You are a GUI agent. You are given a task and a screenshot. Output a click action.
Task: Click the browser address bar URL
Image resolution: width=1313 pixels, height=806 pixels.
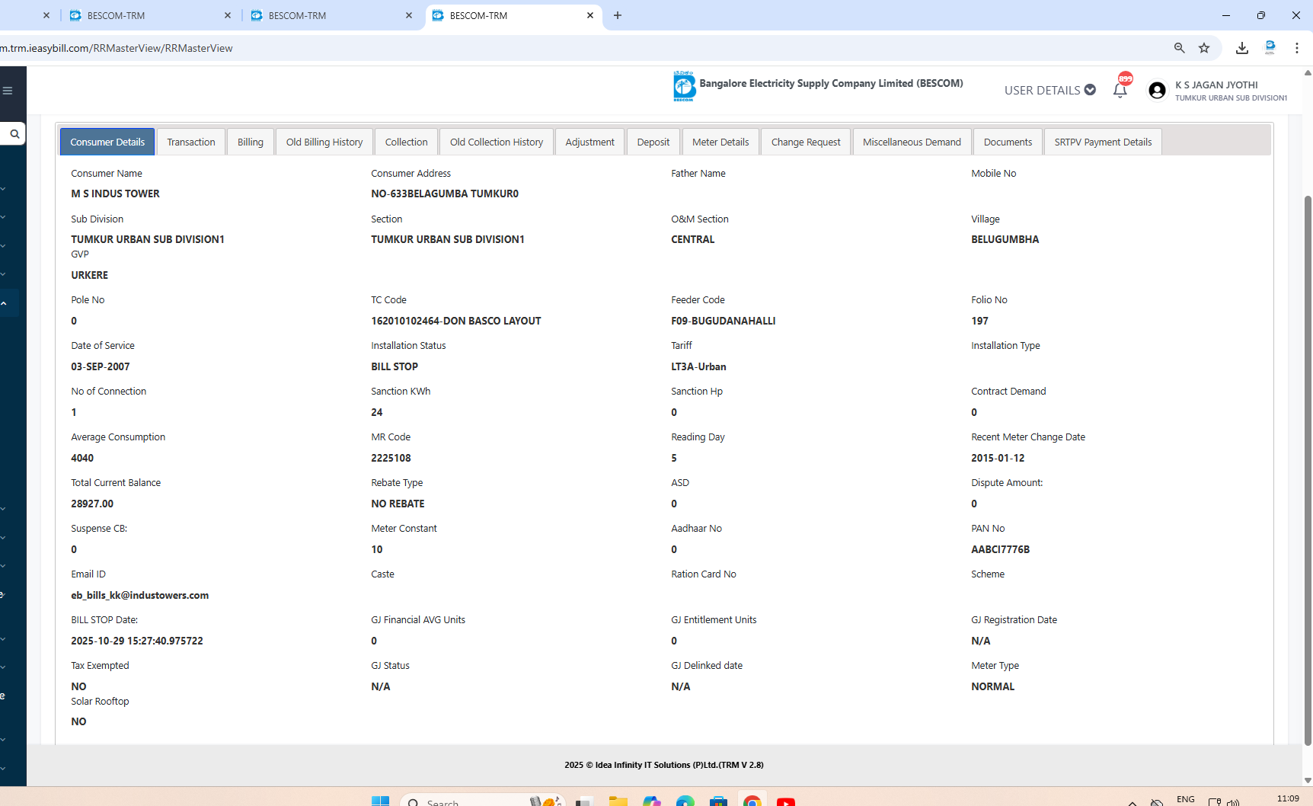coord(117,48)
